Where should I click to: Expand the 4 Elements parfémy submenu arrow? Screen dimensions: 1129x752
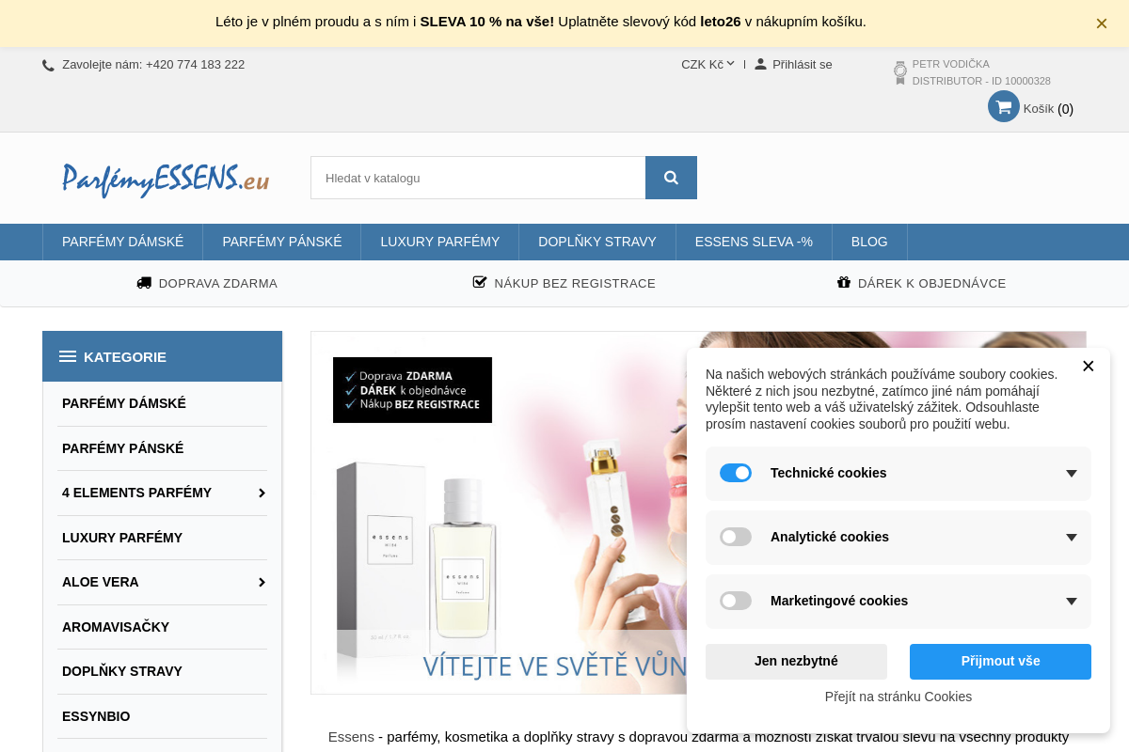coord(262,493)
